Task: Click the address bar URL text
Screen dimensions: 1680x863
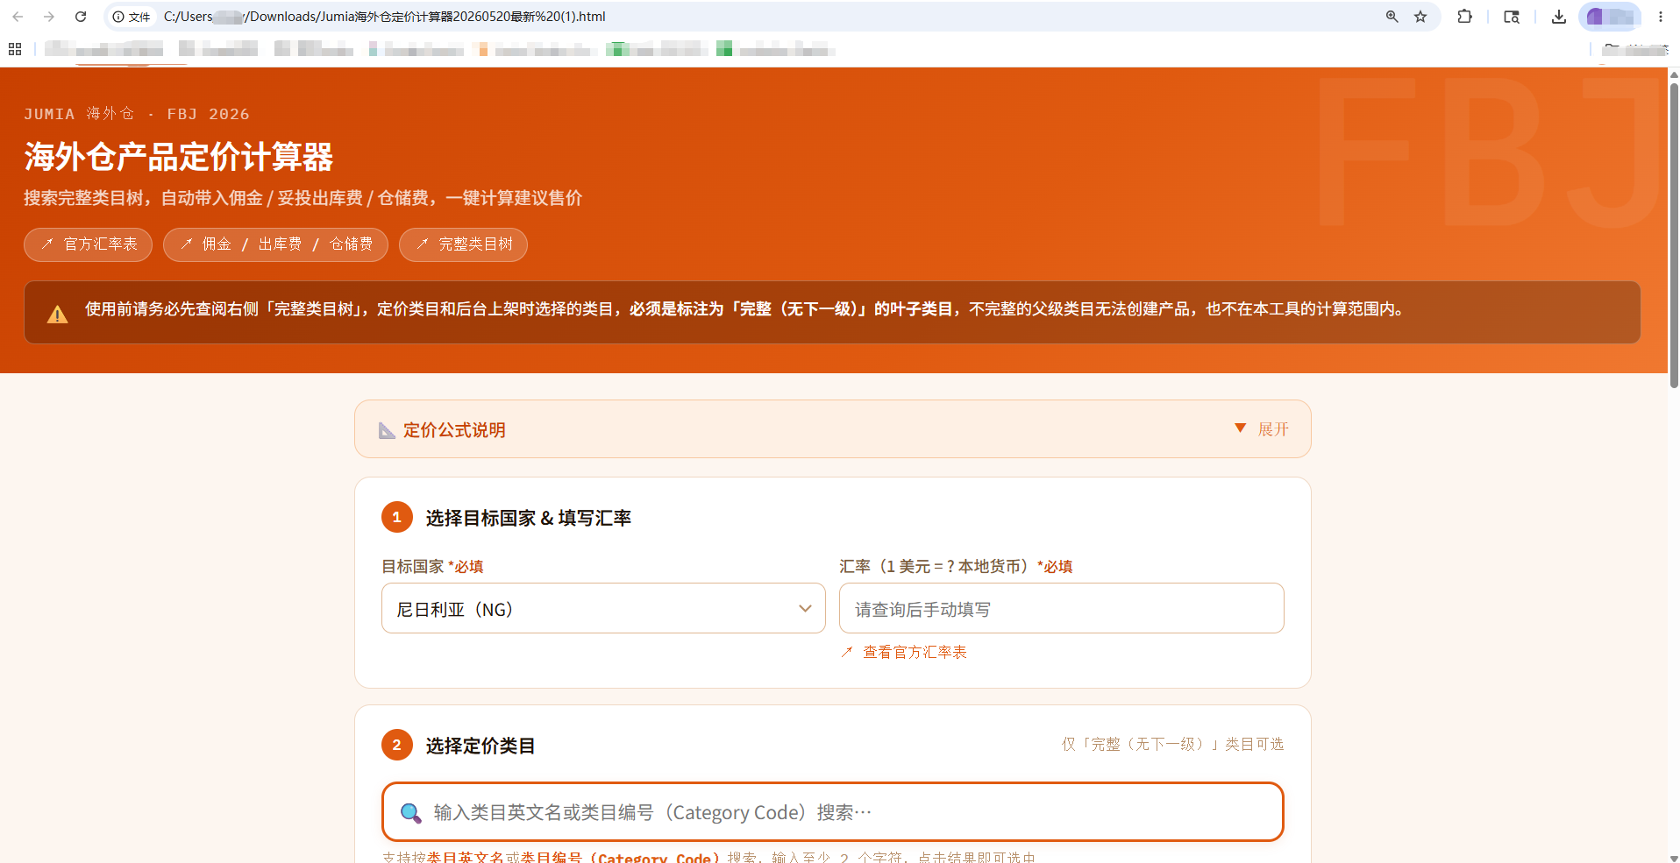Action: point(384,17)
